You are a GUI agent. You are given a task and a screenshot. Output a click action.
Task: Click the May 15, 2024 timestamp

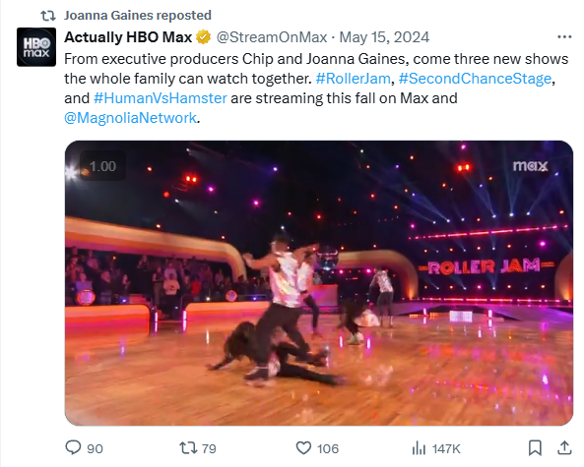pyautogui.click(x=384, y=37)
